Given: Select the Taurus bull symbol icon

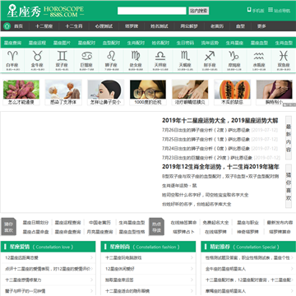Looking at the screenshot, I should pos(38,56).
